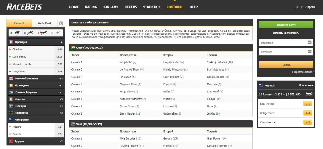323x149 pixels.
Task: Click the South Africa flag beside Vaal
Action: (x=73, y=124)
